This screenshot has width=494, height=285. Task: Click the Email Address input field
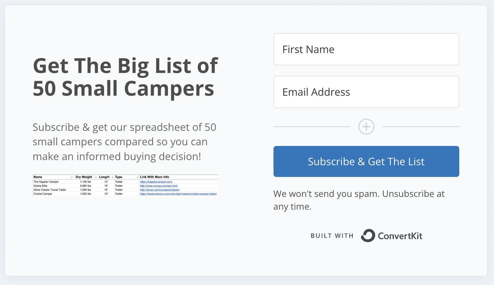pyautogui.click(x=366, y=92)
